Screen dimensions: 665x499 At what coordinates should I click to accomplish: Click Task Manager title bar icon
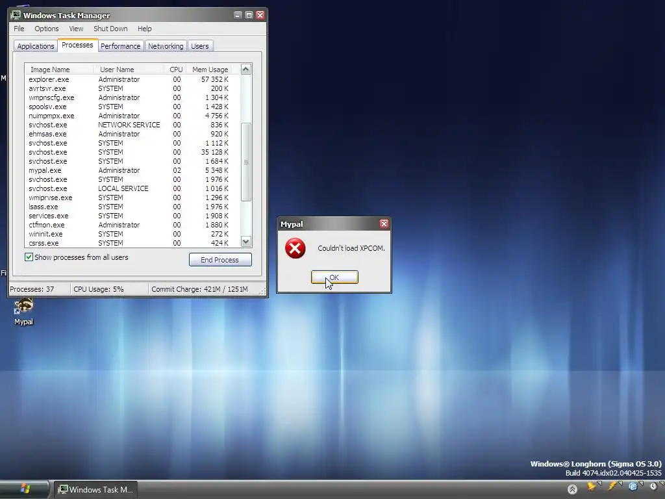[x=16, y=16]
